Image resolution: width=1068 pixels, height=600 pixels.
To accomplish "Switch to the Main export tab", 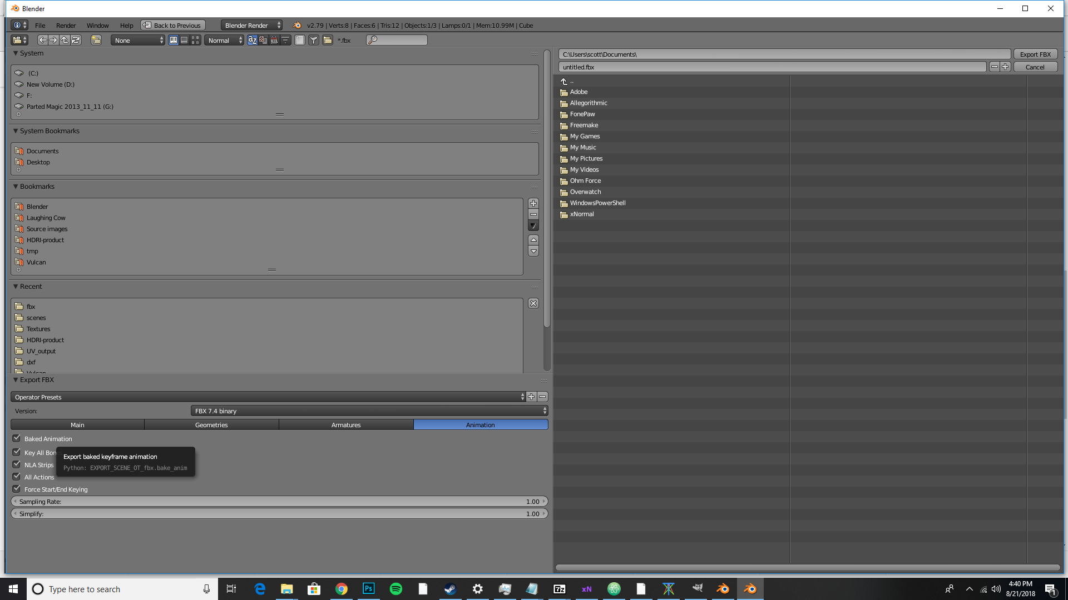I will point(77,425).
